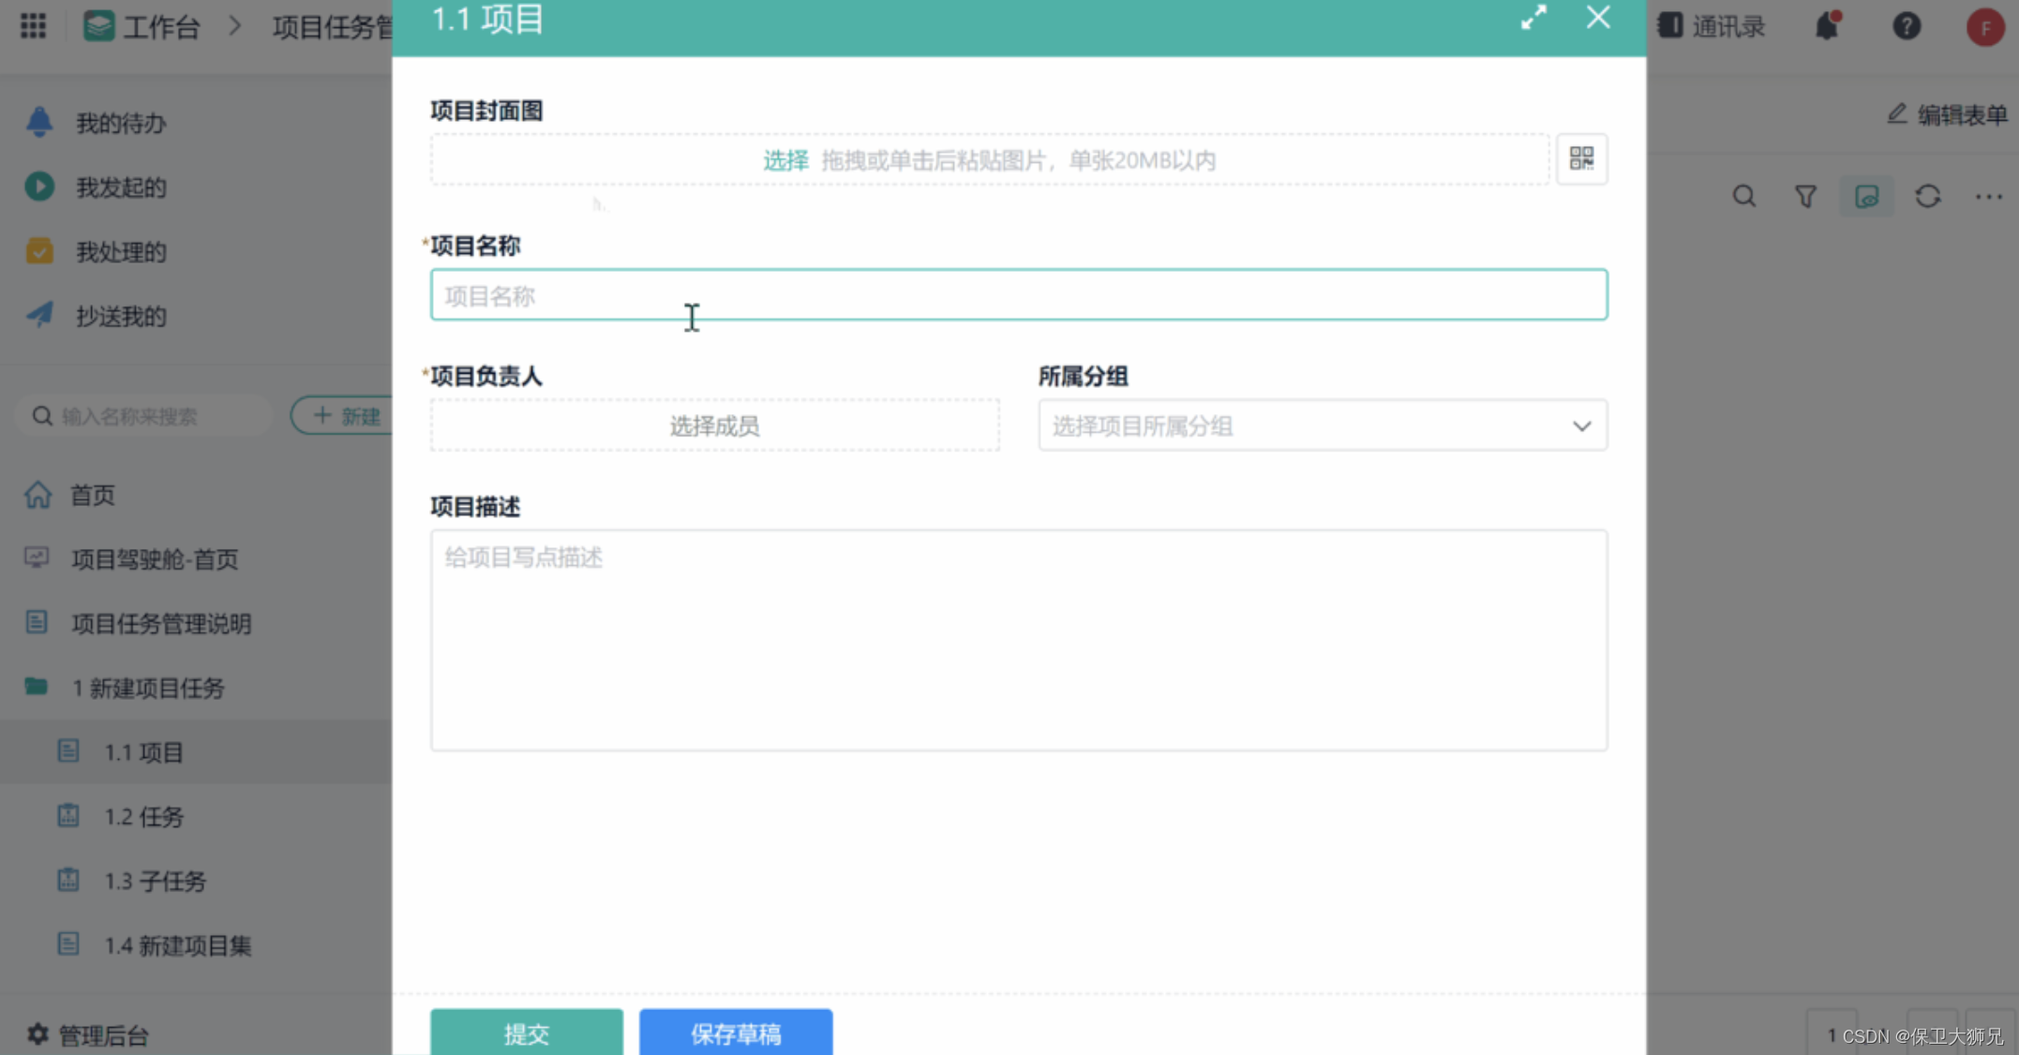
Task: Open the 所属分组 dropdown
Action: click(x=1322, y=426)
